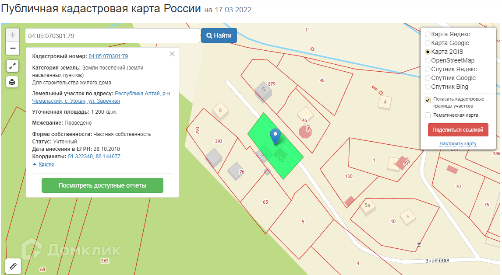The width and height of the screenshot is (502, 275).
Task: Click gray building labeled 76
Action: (235, 171)
